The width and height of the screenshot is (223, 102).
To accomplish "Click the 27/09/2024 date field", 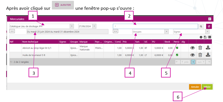I will tap(85, 26).
